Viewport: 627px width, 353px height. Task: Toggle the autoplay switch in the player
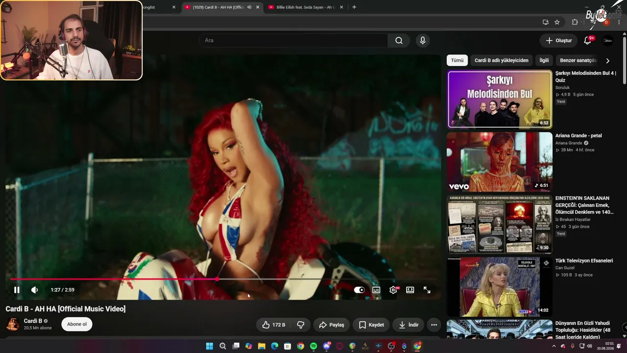coord(360,290)
